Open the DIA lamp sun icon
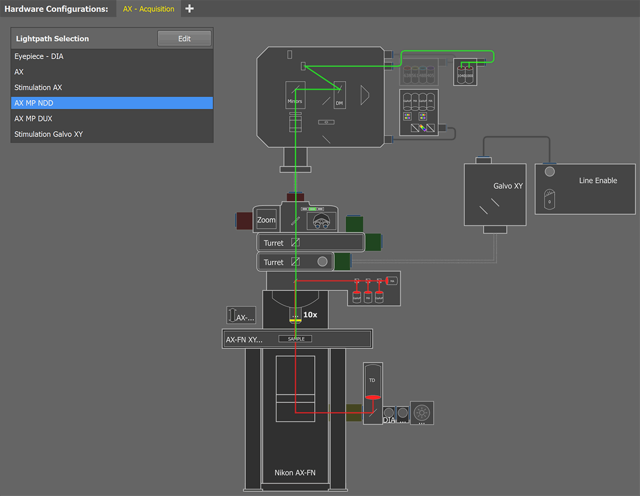640x496 pixels. [x=422, y=413]
